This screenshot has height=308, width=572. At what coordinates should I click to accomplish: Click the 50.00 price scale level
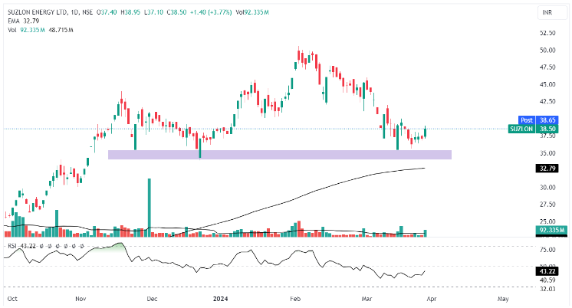click(x=548, y=50)
